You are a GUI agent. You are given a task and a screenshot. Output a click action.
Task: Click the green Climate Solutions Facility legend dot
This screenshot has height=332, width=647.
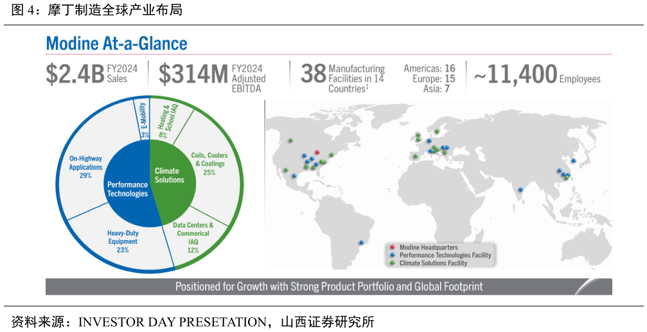coord(392,263)
